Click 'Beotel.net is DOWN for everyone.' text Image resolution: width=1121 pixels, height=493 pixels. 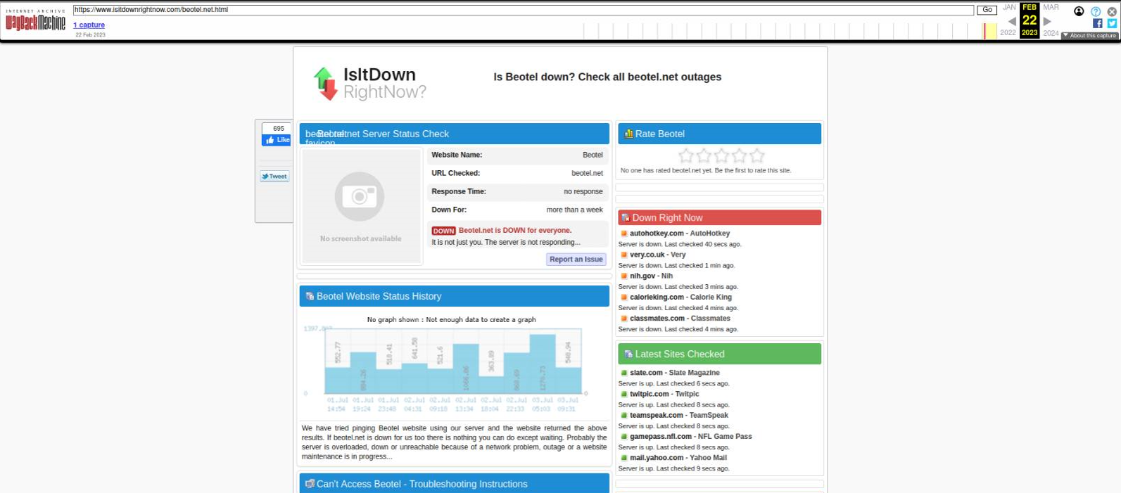pos(515,231)
